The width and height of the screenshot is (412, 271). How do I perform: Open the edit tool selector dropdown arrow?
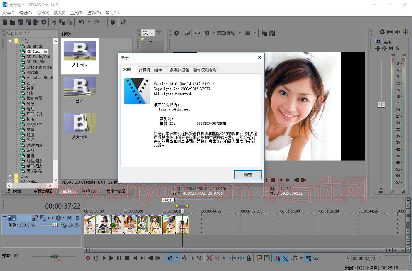(177, 258)
